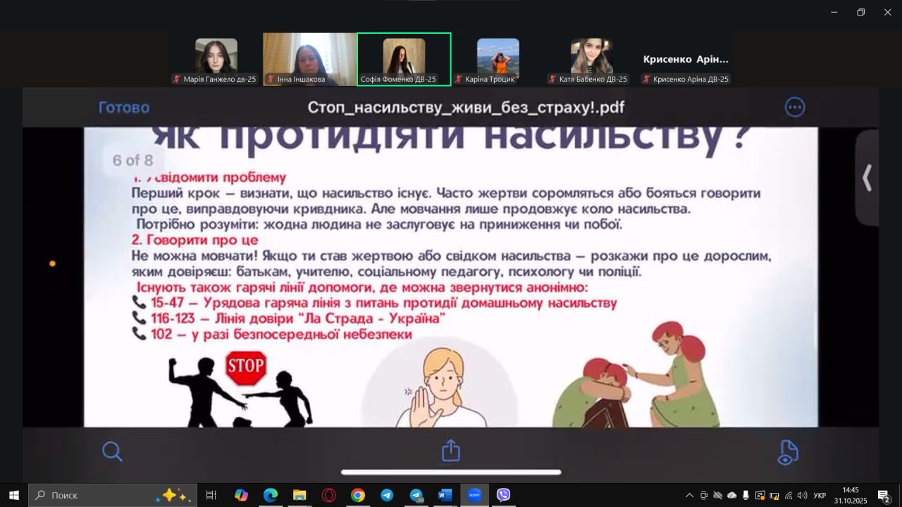Open Opera browser from the taskbar
This screenshot has height=507, width=902.
tap(329, 495)
